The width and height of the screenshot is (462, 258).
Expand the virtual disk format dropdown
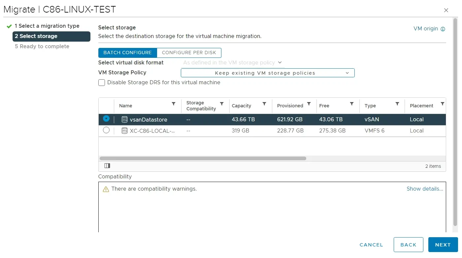[232, 62]
